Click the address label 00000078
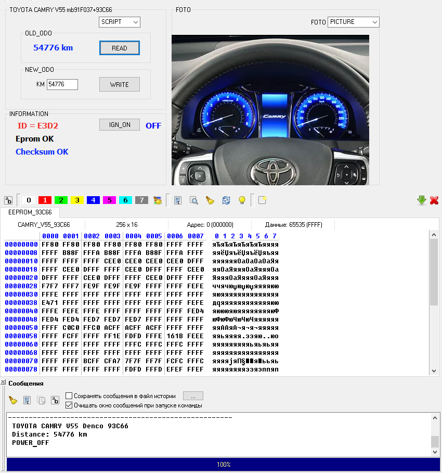The width and height of the screenshot is (442, 473). click(x=21, y=369)
